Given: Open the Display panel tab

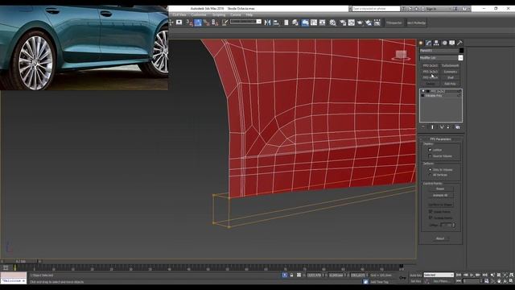Looking at the screenshot, I should click(452, 43).
